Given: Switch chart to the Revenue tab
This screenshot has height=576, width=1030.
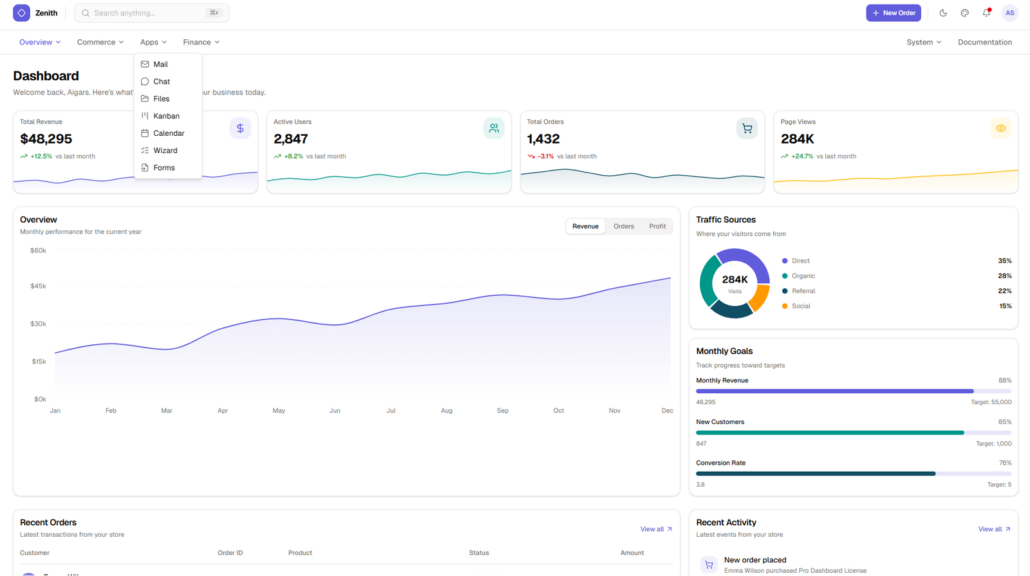Looking at the screenshot, I should 585,226.
